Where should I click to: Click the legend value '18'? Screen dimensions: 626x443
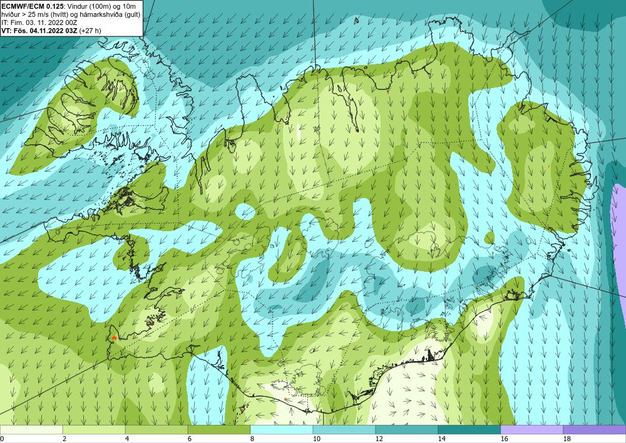tap(567, 439)
